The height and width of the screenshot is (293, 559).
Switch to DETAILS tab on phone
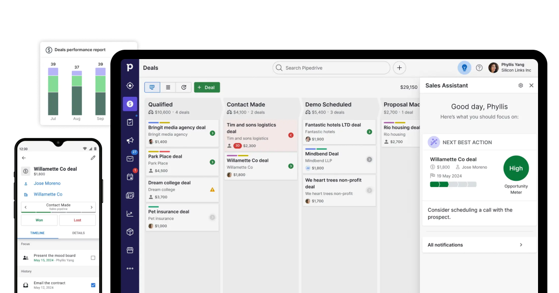[x=78, y=233]
